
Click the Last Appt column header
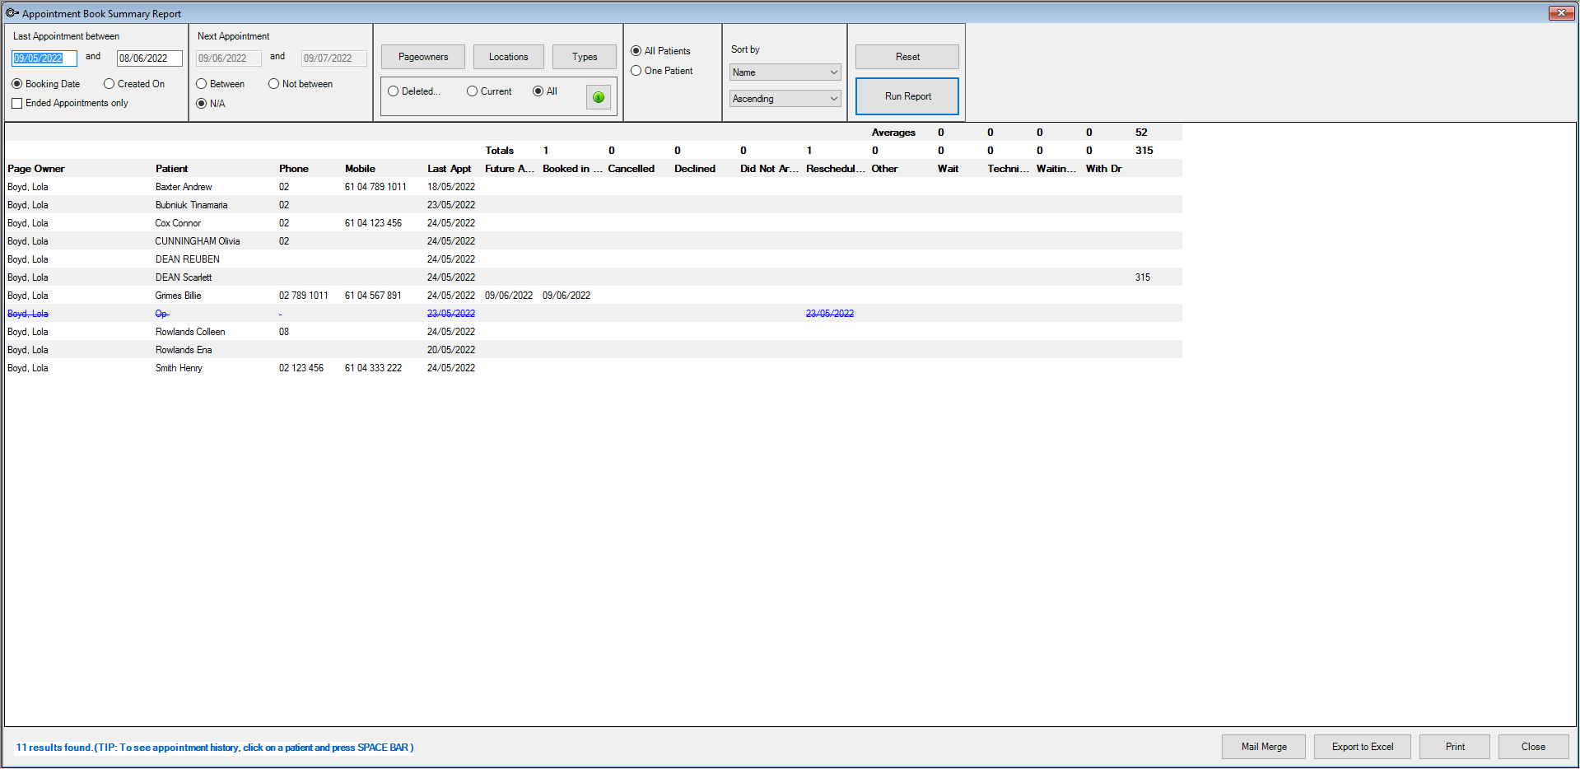coord(449,169)
